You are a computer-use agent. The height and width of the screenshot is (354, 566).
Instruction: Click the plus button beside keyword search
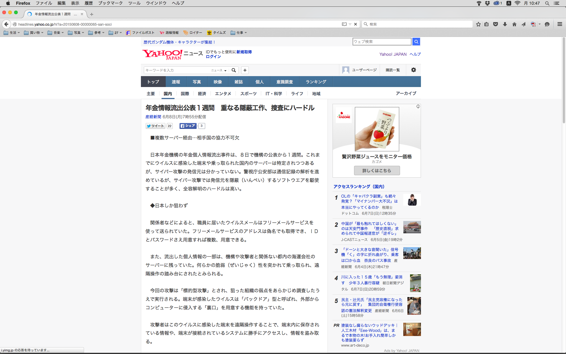pyautogui.click(x=245, y=70)
